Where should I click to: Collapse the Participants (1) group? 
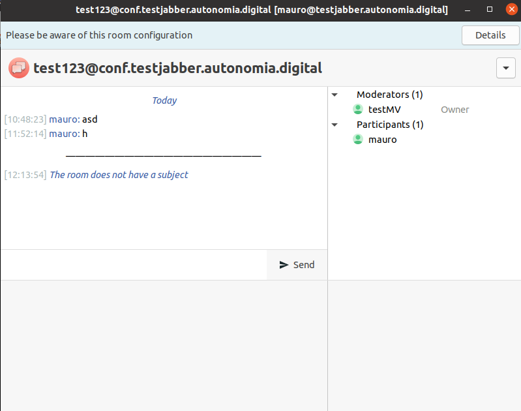[335, 125]
